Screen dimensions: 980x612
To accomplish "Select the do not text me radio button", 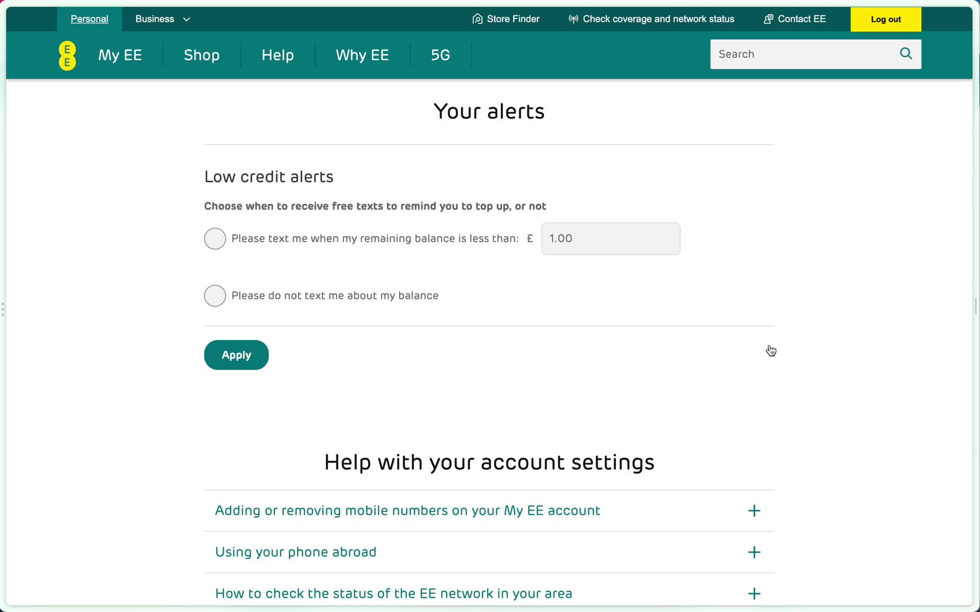I will pos(214,295).
